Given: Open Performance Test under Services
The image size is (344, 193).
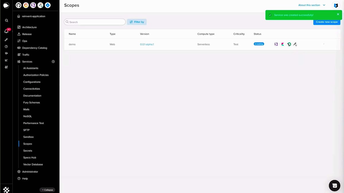Looking at the screenshot, I should pyautogui.click(x=34, y=123).
